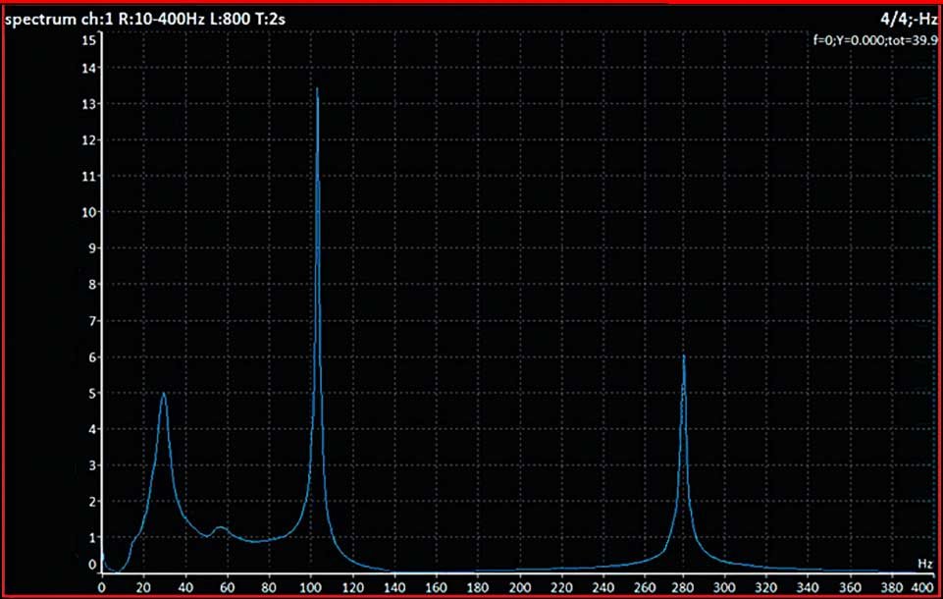Viewport: 943px width, 599px height.
Task: Click the low-frequency peak reaching 5
Action: [164, 395]
